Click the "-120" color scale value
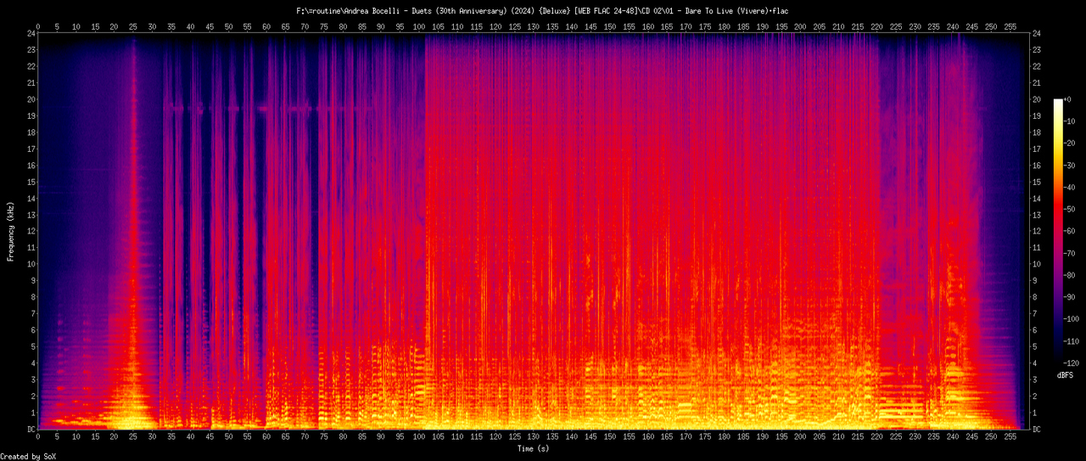Image resolution: width=1086 pixels, height=461 pixels. pyautogui.click(x=1073, y=364)
